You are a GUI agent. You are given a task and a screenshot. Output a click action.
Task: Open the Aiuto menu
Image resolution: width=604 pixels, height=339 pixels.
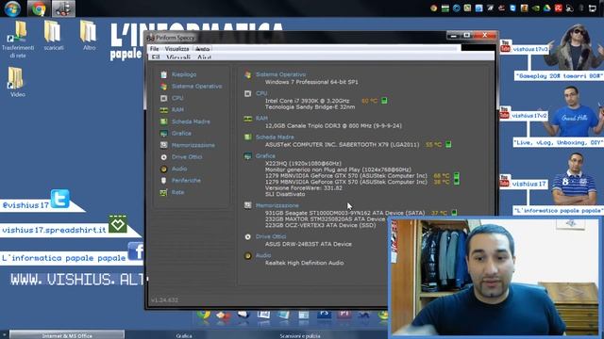click(x=202, y=49)
